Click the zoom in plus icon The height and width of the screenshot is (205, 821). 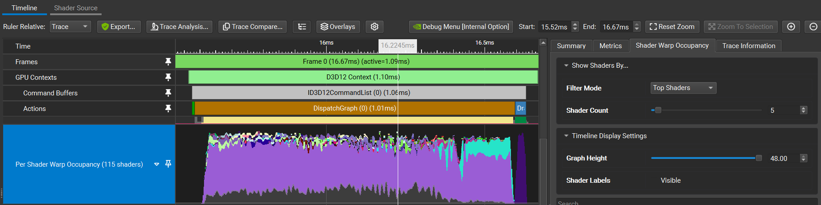[x=791, y=27]
